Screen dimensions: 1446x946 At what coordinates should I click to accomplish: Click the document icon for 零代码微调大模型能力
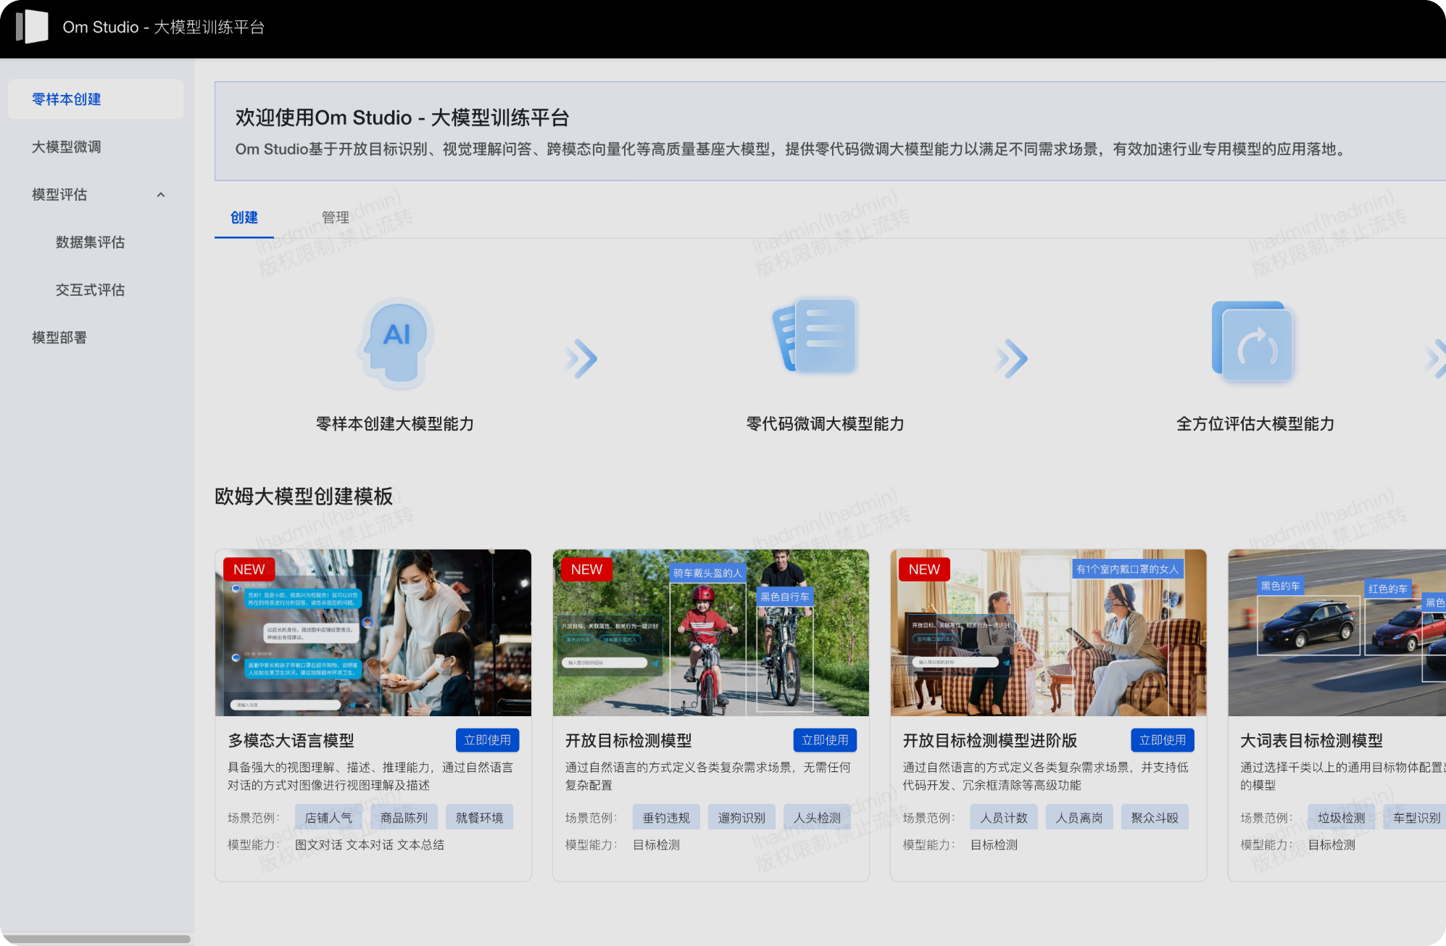(815, 336)
